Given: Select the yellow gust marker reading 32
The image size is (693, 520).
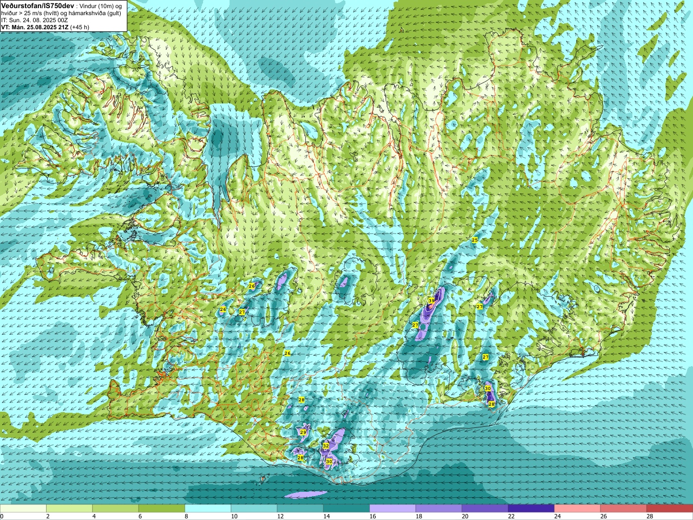Looking at the screenshot, I should coord(326,446).
